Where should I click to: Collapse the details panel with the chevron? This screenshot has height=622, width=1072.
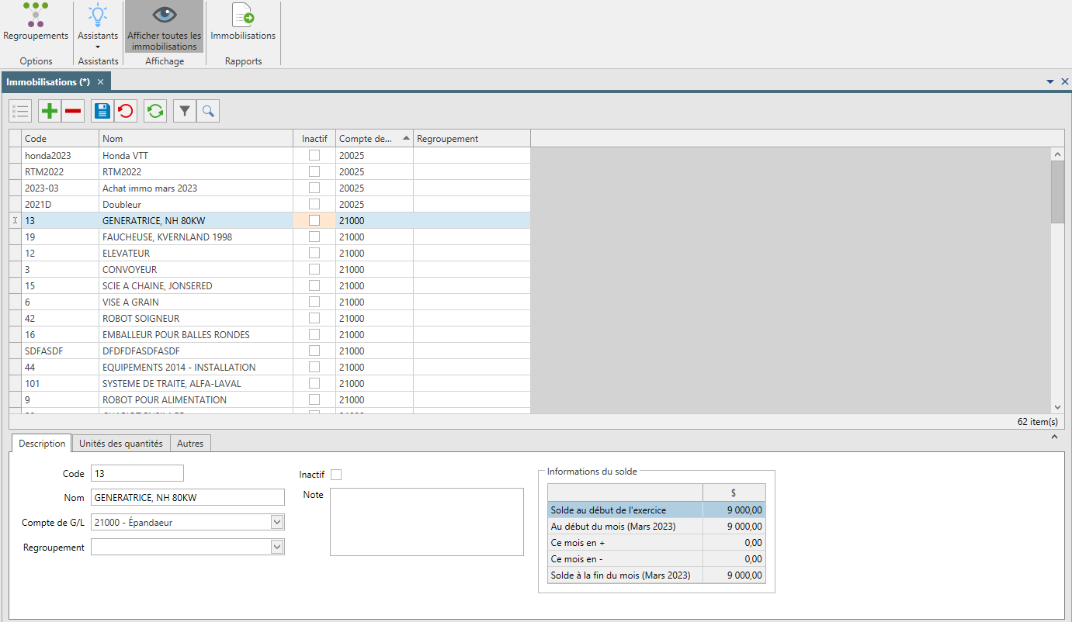[1055, 437]
